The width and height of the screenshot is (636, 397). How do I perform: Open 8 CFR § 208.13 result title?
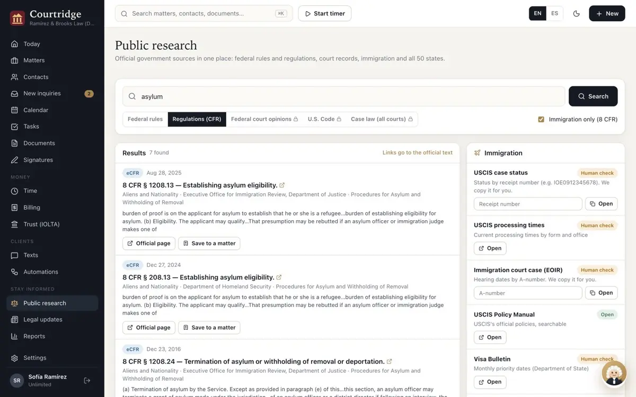pyautogui.click(x=198, y=277)
